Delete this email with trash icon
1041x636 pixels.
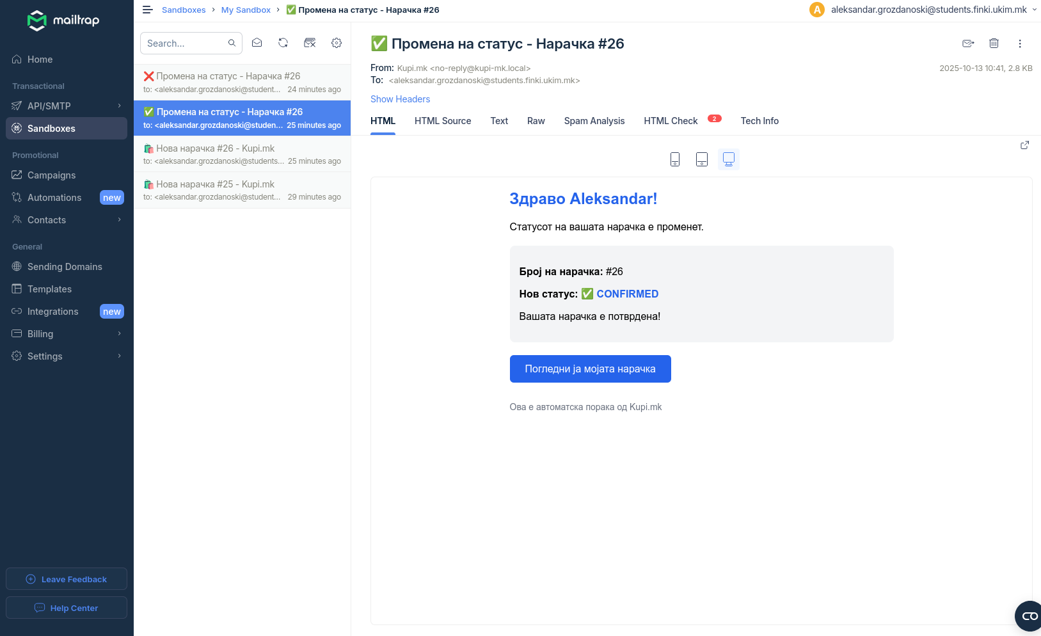[994, 44]
